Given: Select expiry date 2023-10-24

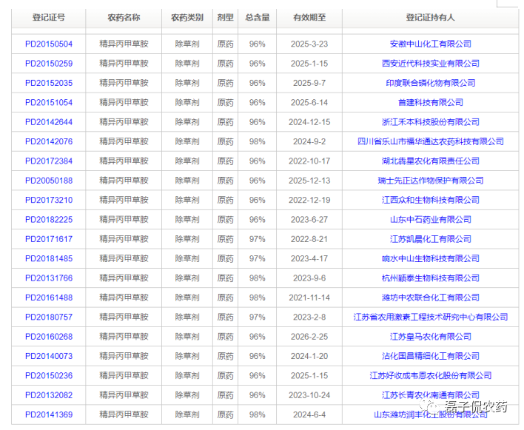Looking at the screenshot, I should coord(309,395).
